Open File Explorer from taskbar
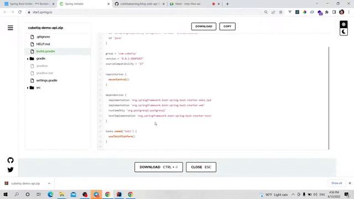354x199 pixels. click(x=61, y=194)
